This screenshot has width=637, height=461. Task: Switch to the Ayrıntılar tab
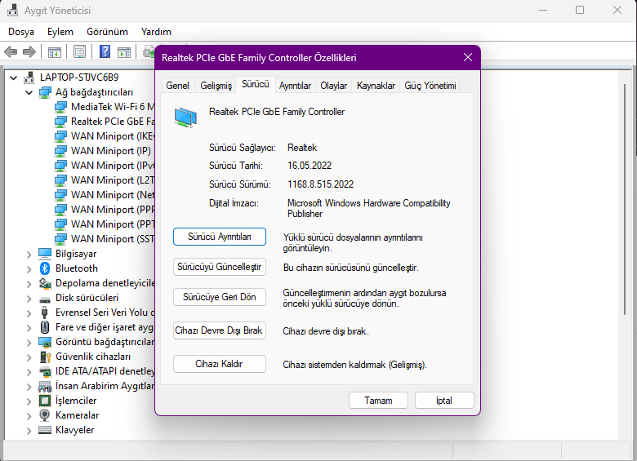[x=295, y=86]
